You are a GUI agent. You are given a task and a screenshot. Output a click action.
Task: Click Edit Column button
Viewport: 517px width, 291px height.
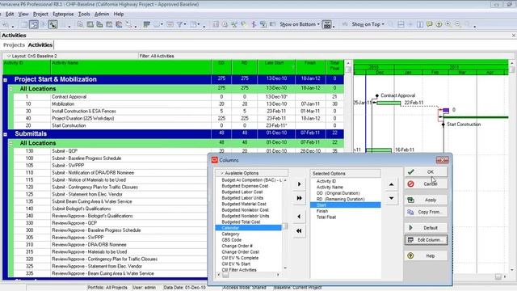tap(426, 240)
